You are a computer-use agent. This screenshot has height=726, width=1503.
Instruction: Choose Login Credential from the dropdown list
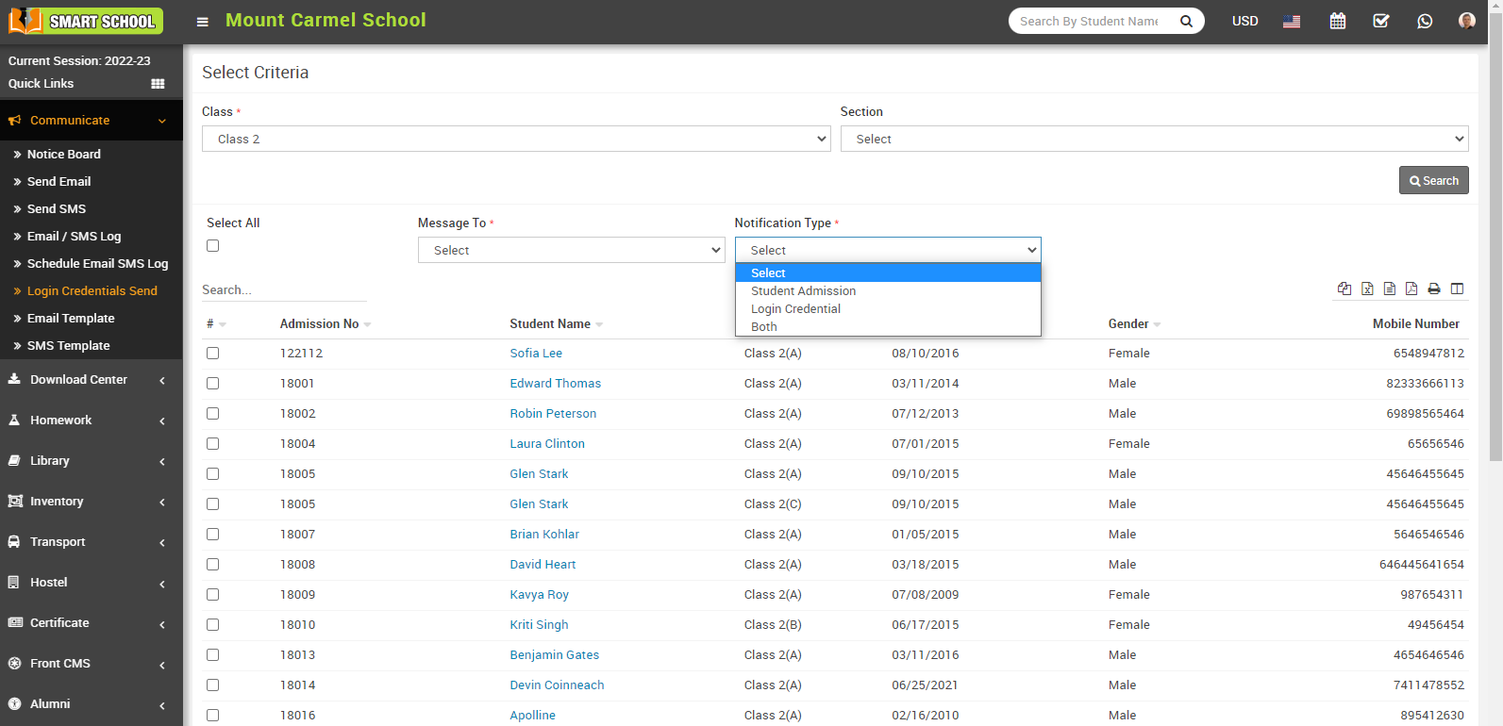pos(795,309)
